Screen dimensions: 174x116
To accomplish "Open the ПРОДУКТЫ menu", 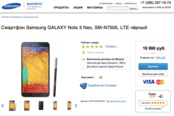I will pyautogui.click(x=61, y=7).
